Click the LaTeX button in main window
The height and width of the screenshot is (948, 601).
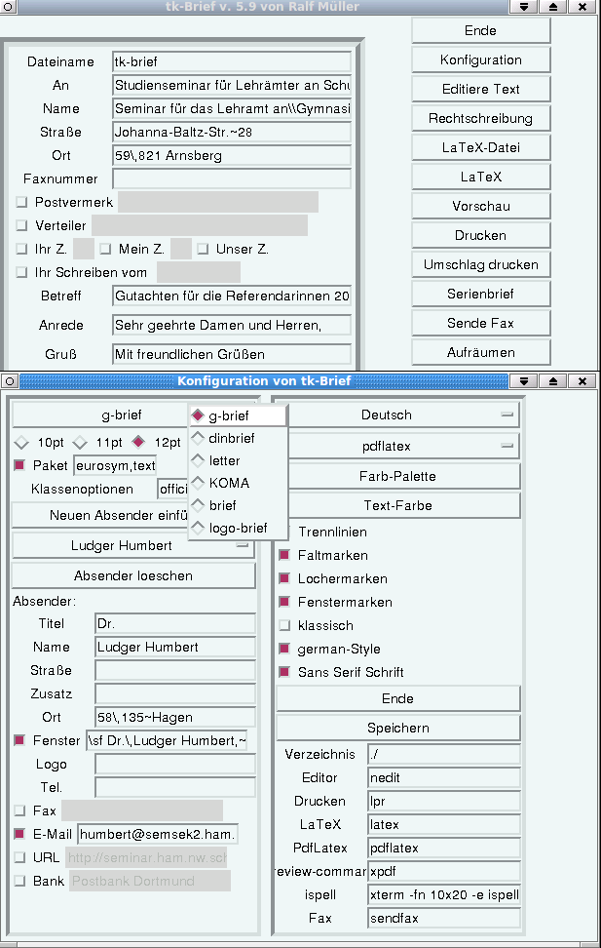pyautogui.click(x=481, y=178)
